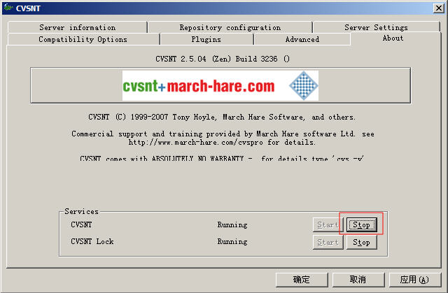Go to the Server Settings tab
The image size is (448, 293).
[x=376, y=27]
